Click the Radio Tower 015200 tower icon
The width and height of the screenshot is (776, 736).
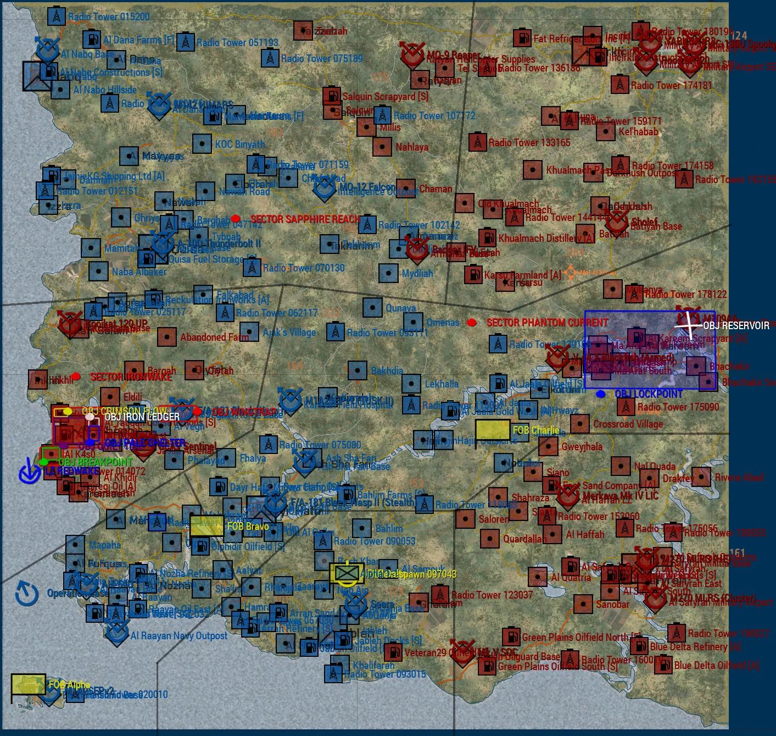[x=55, y=16]
